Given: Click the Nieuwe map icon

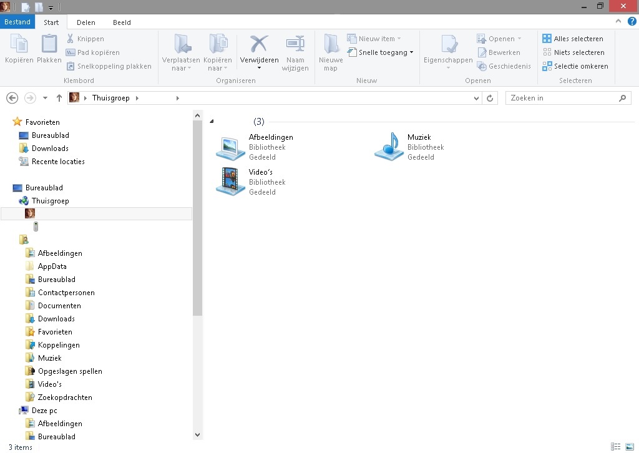Looking at the screenshot, I should click(x=331, y=44).
